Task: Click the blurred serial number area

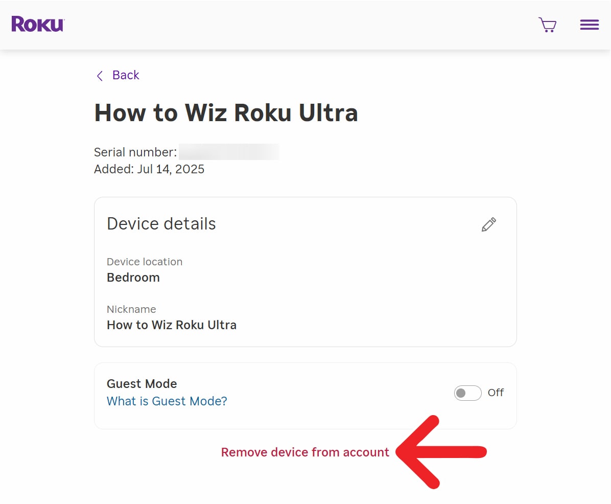Action: pos(229,152)
